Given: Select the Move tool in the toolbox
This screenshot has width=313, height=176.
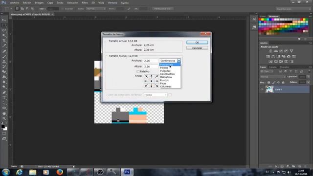Looking at the screenshot, I should click(x=4, y=20).
